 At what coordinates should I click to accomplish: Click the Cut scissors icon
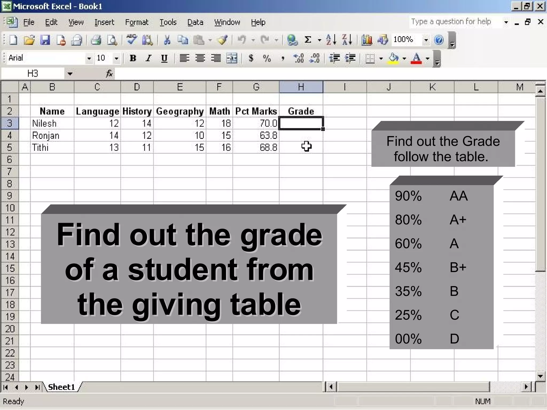click(x=167, y=40)
